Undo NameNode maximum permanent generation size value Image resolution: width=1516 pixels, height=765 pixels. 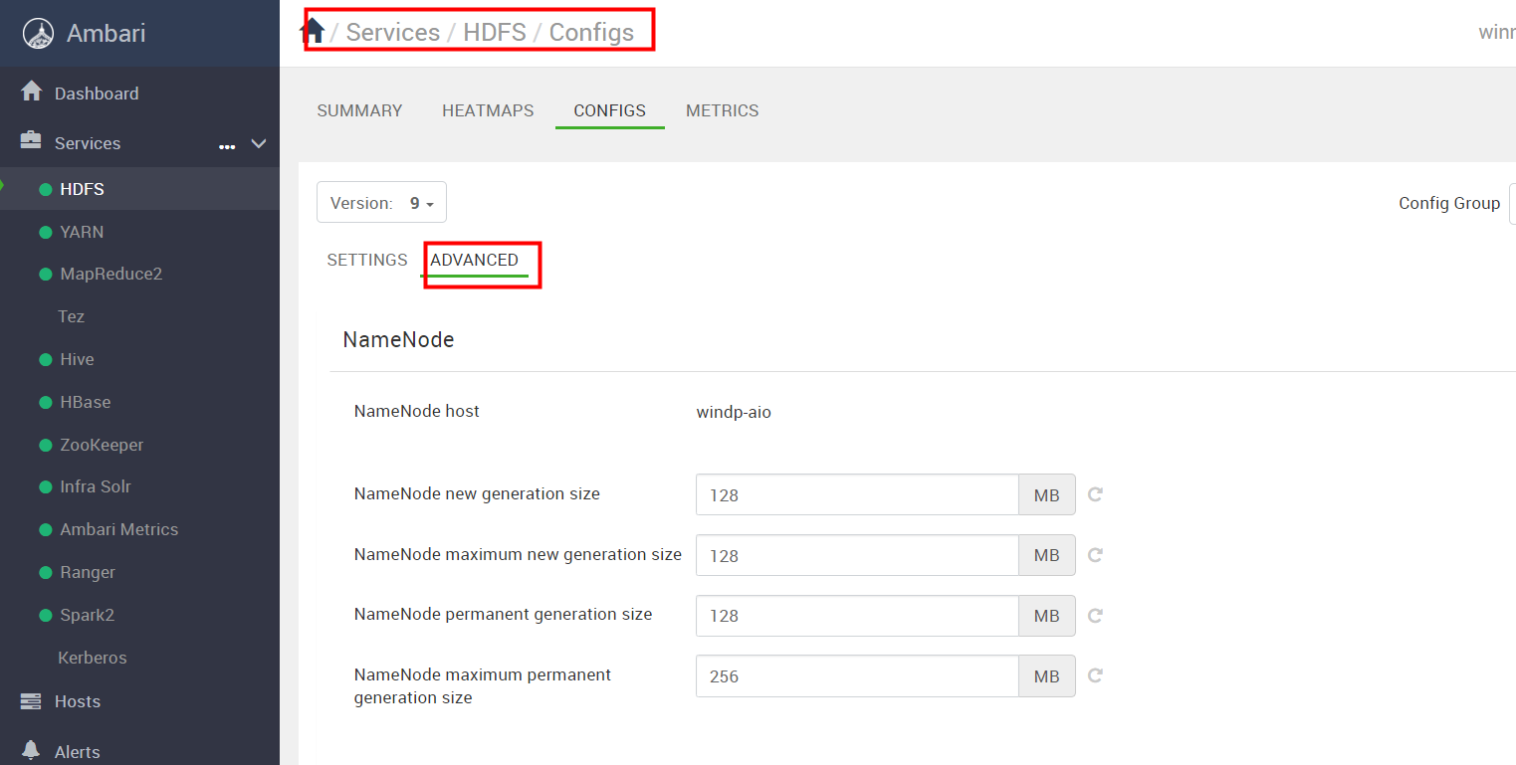(x=1095, y=675)
